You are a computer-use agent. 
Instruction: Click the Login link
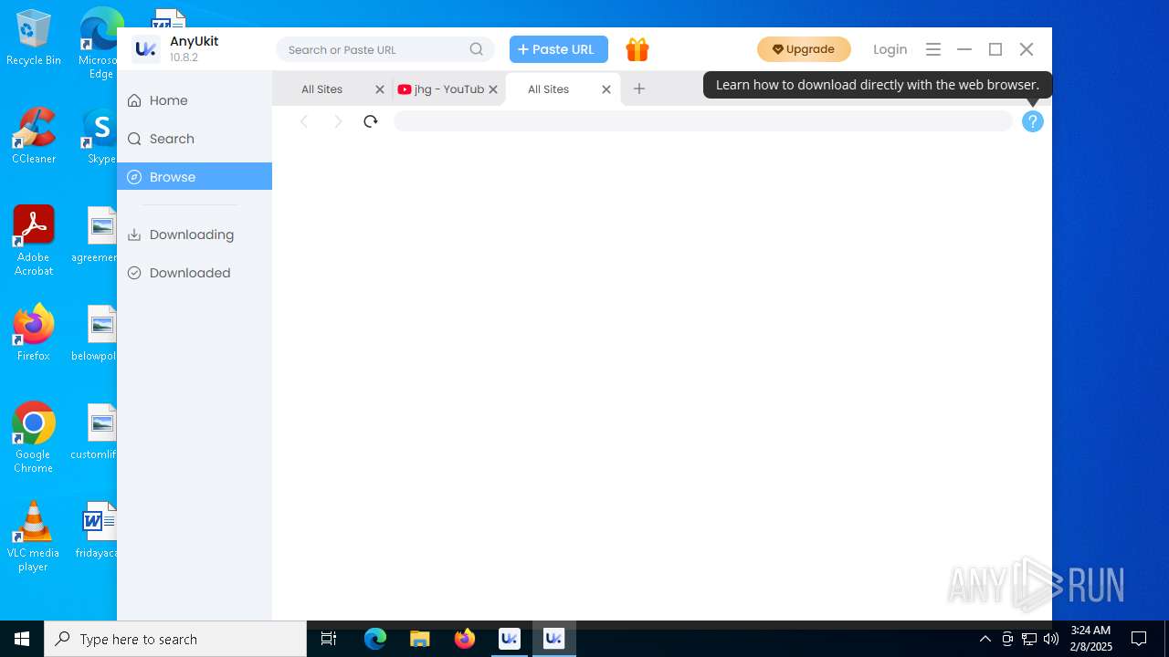[890, 49]
